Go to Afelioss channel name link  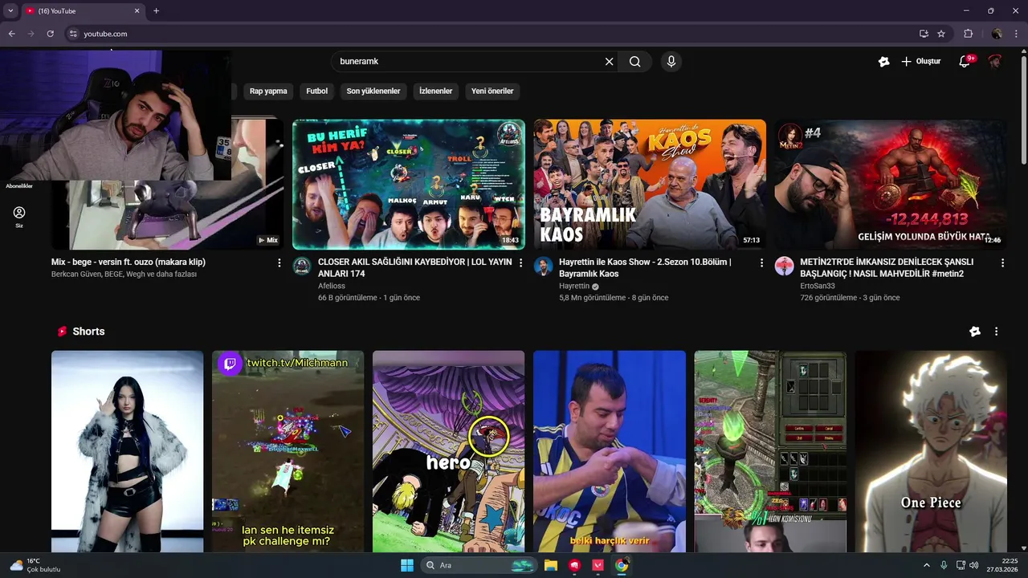click(x=330, y=286)
